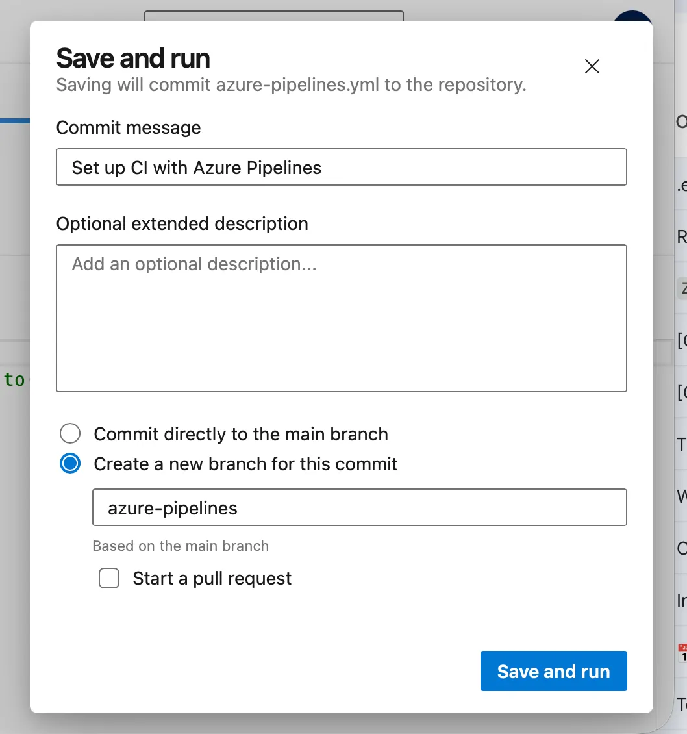Click inside the optional description text area
The width and height of the screenshot is (687, 734).
click(341, 318)
